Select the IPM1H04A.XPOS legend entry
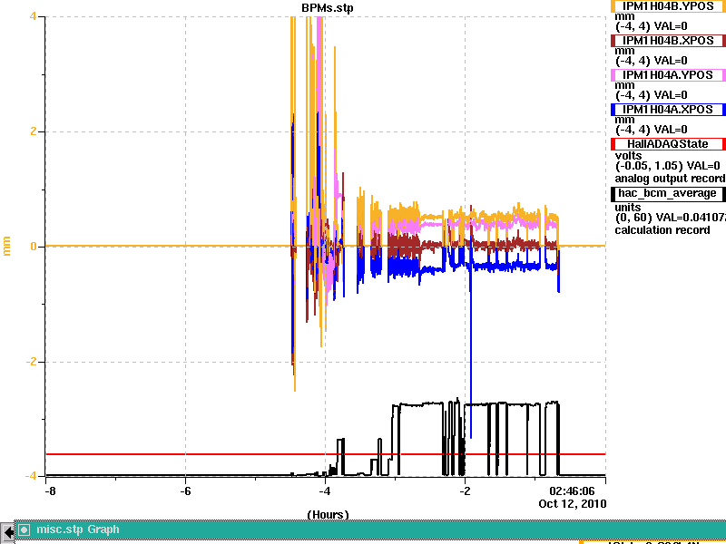Screen dimensions: 726x544 [x=668, y=110]
